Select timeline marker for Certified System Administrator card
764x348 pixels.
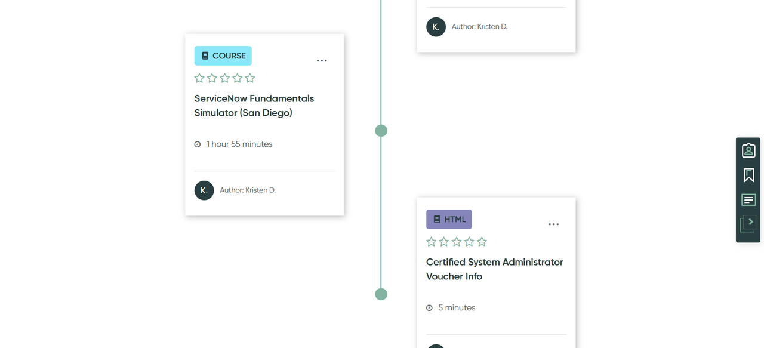click(381, 294)
